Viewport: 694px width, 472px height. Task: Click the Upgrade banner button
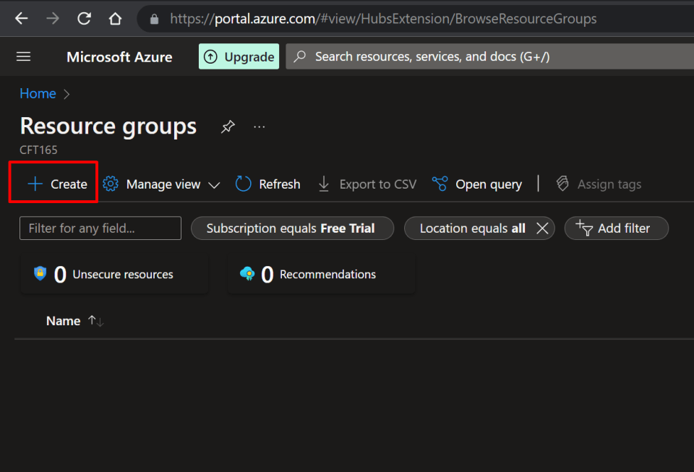[239, 56]
